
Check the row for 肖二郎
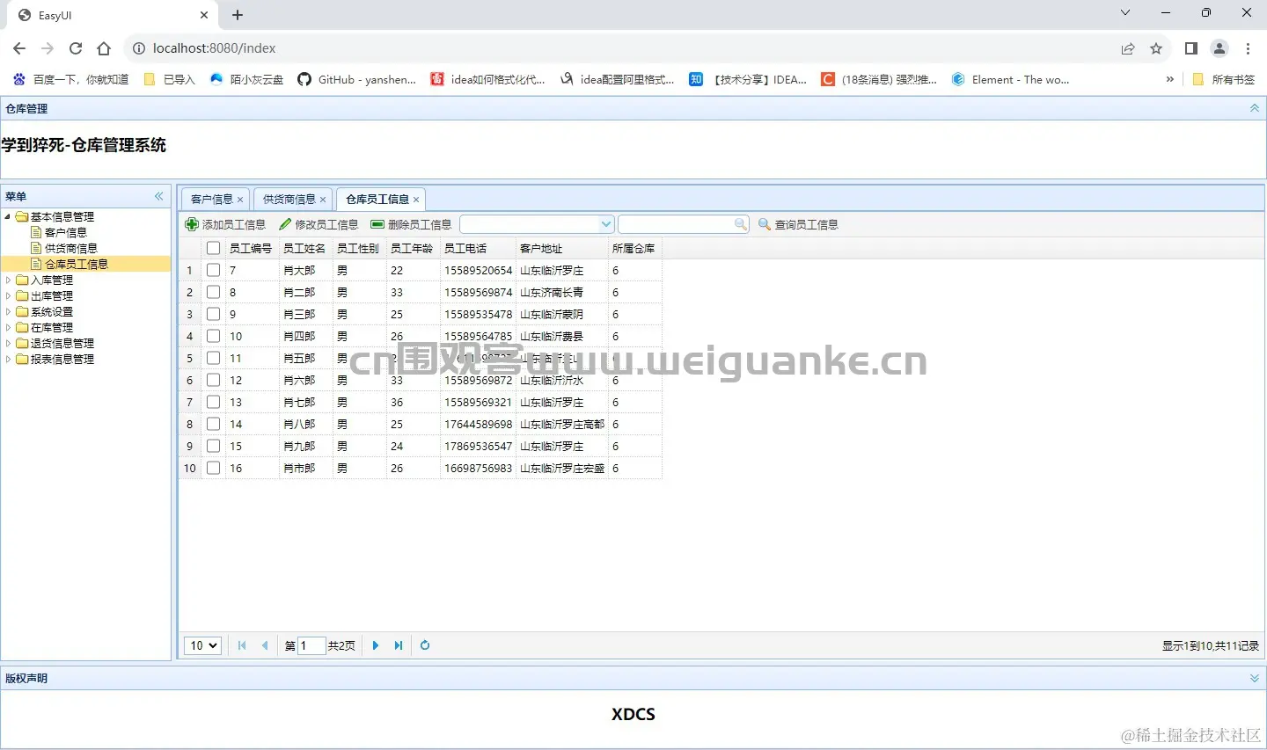coord(213,292)
